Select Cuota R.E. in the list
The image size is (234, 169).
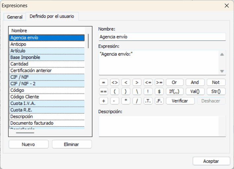47,110
